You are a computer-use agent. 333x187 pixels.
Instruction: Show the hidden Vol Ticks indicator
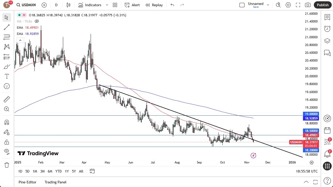(x=37, y=21)
